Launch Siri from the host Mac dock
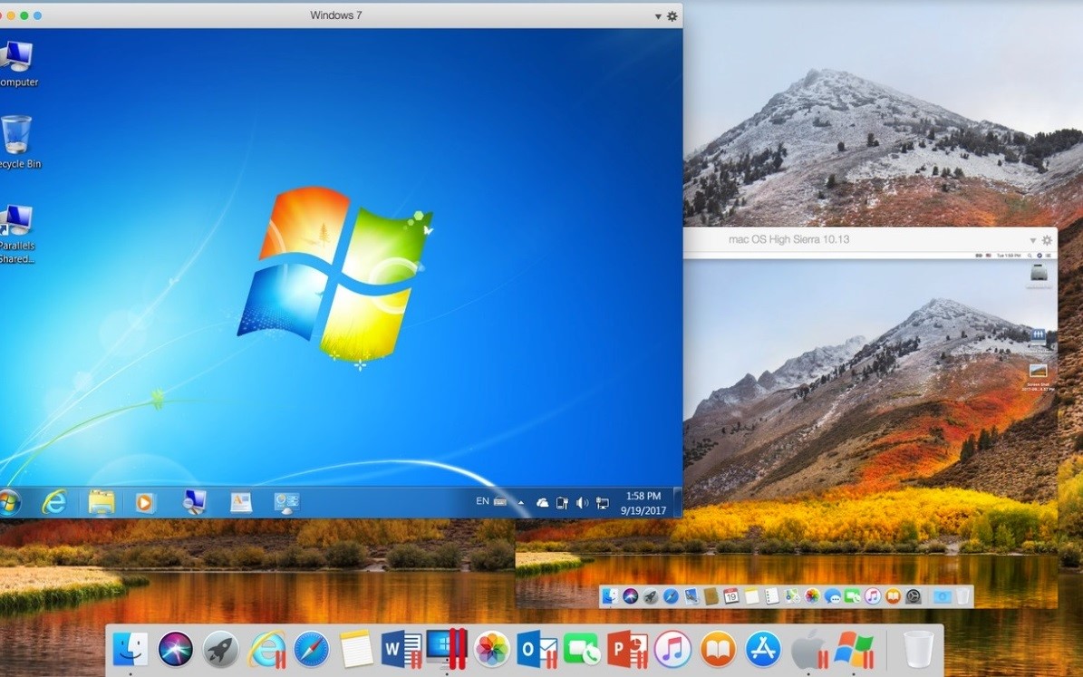Image resolution: width=1083 pixels, height=677 pixels. coord(176,650)
